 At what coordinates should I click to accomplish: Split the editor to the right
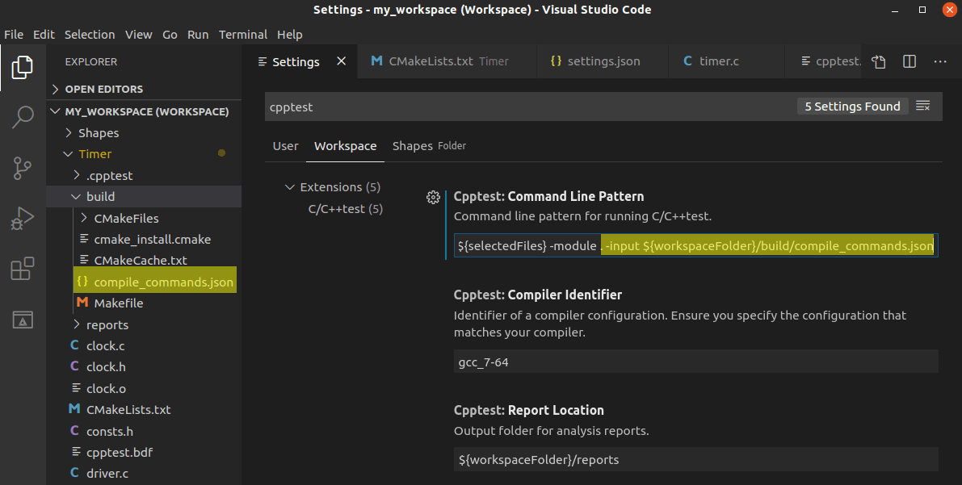909,62
